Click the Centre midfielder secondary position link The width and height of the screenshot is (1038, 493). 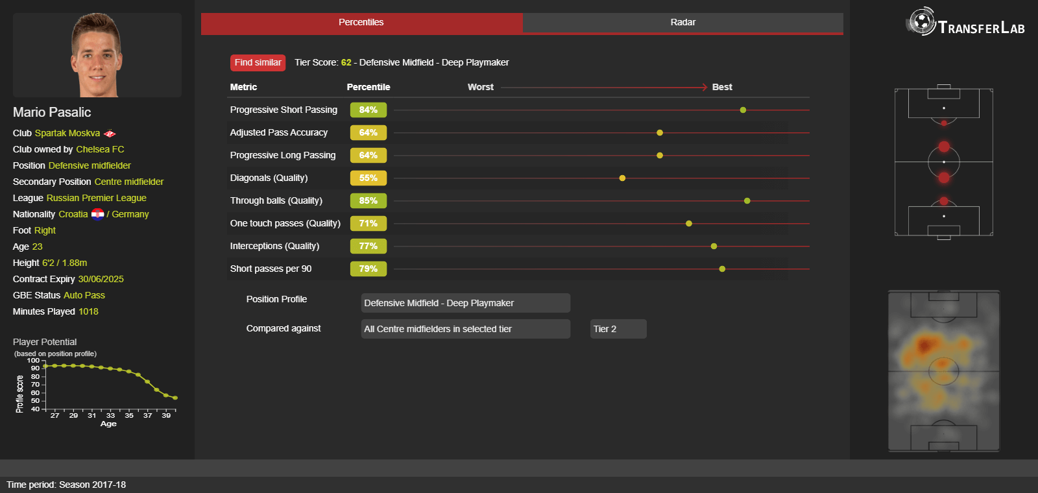point(129,182)
